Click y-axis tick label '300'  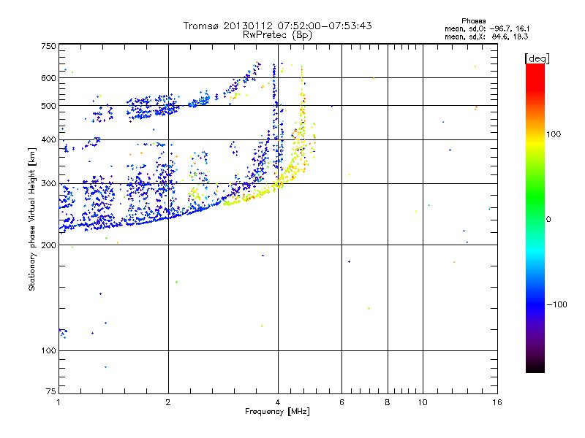pyautogui.click(x=49, y=183)
